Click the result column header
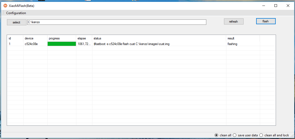Screen dimensions: 295x139 coord(243,38)
